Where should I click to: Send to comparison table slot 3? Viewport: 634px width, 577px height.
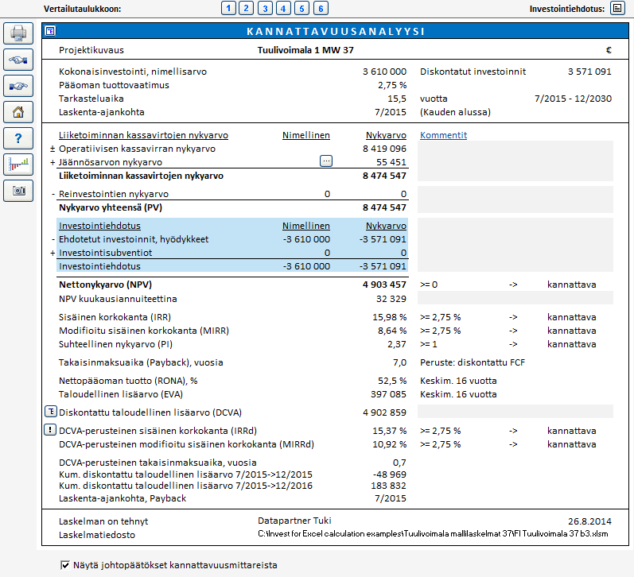click(265, 8)
